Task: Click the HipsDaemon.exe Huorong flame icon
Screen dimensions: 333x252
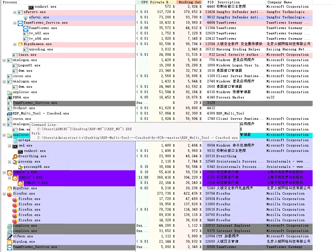Action: pos(20,44)
